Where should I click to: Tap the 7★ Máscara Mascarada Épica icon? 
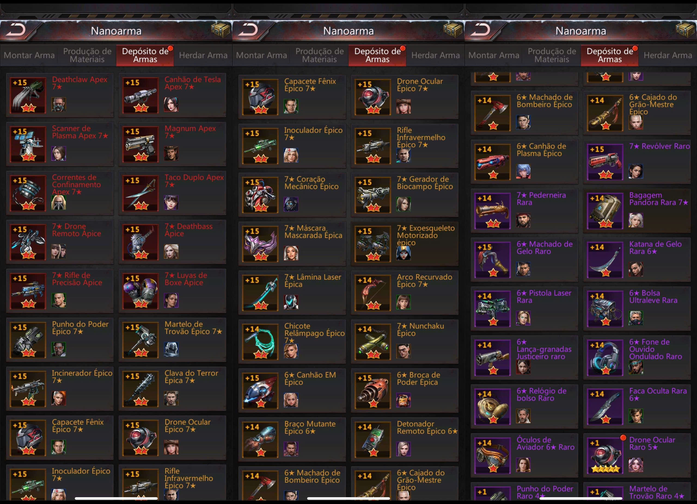point(260,244)
